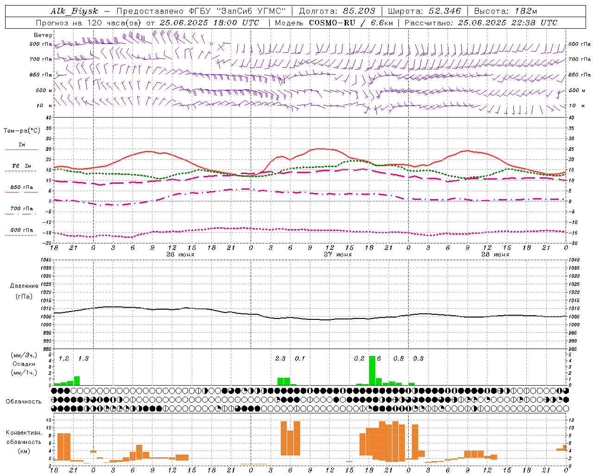The image size is (593, 474).
Task: Select the precipitation total '1.2'
Action: coord(64,359)
